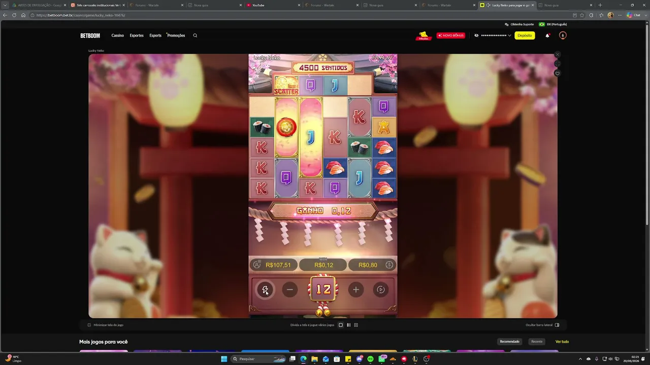Click Minimizar tela do jogo
The width and height of the screenshot is (650, 365).
pos(105,325)
